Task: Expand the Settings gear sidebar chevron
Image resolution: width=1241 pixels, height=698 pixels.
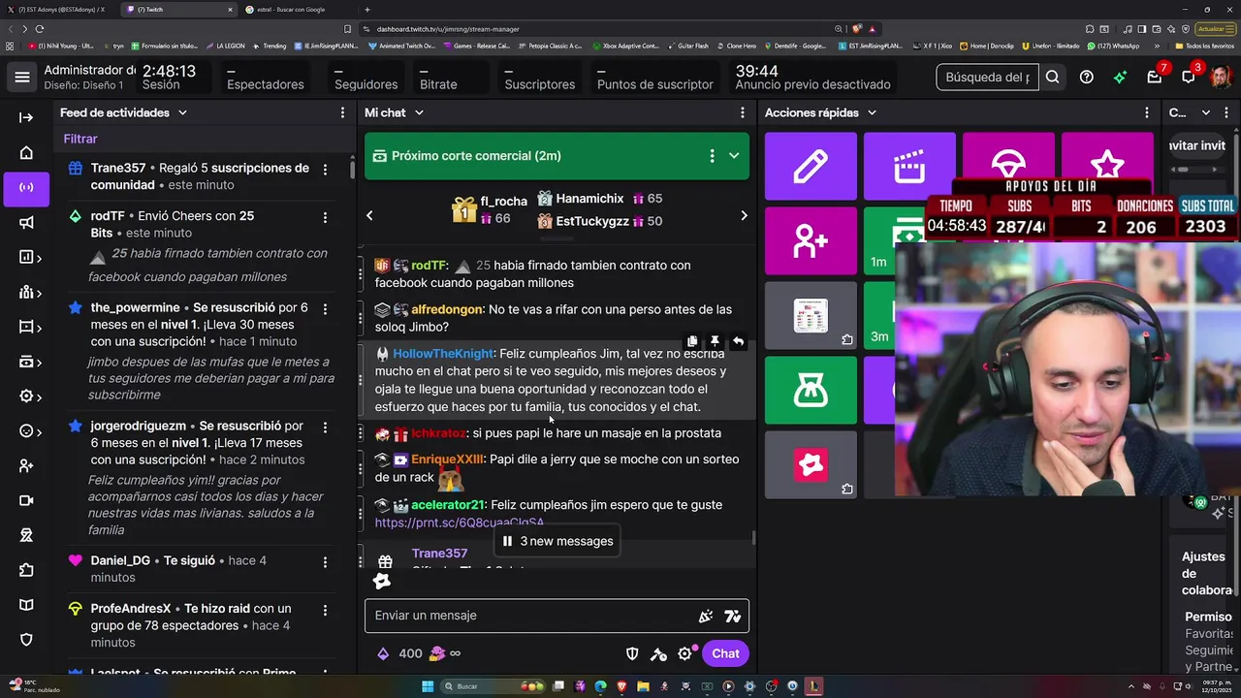Action: coord(38,397)
